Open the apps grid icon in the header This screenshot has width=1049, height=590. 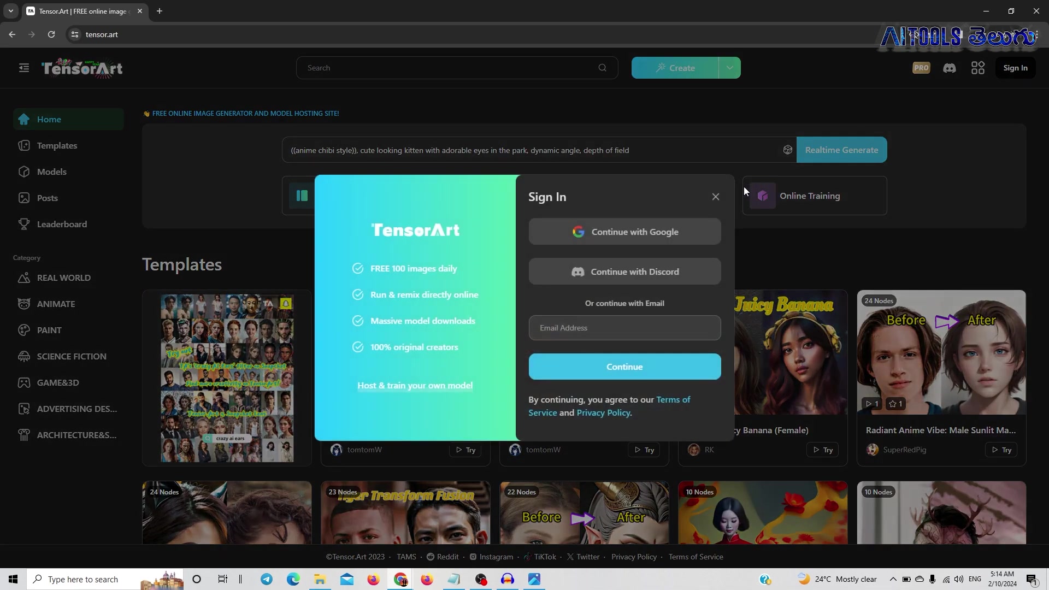(x=978, y=68)
